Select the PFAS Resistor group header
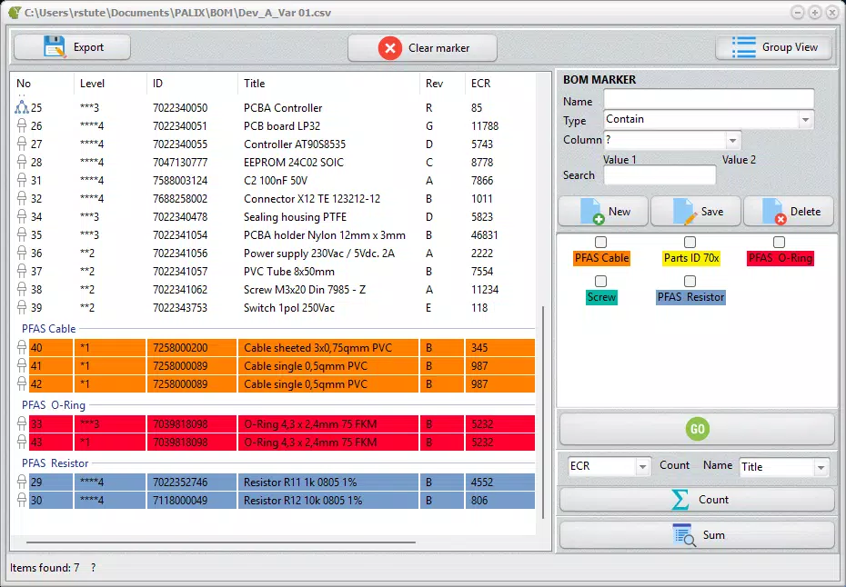This screenshot has height=587, width=846. tap(55, 463)
